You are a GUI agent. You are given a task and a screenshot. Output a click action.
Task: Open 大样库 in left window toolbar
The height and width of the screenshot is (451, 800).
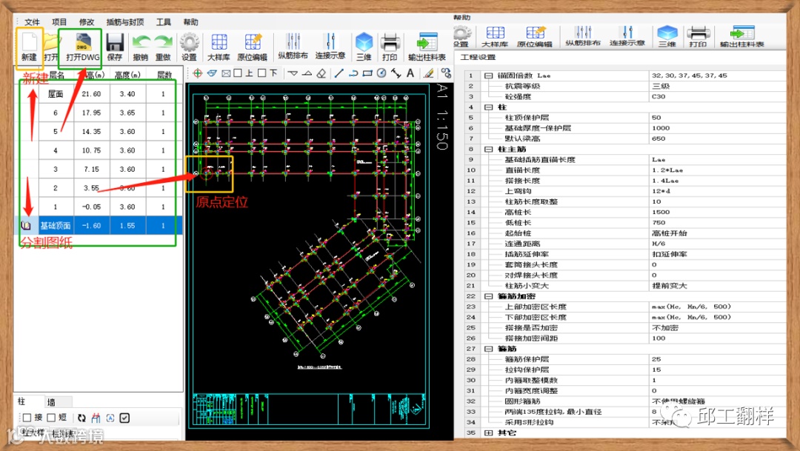click(x=219, y=47)
